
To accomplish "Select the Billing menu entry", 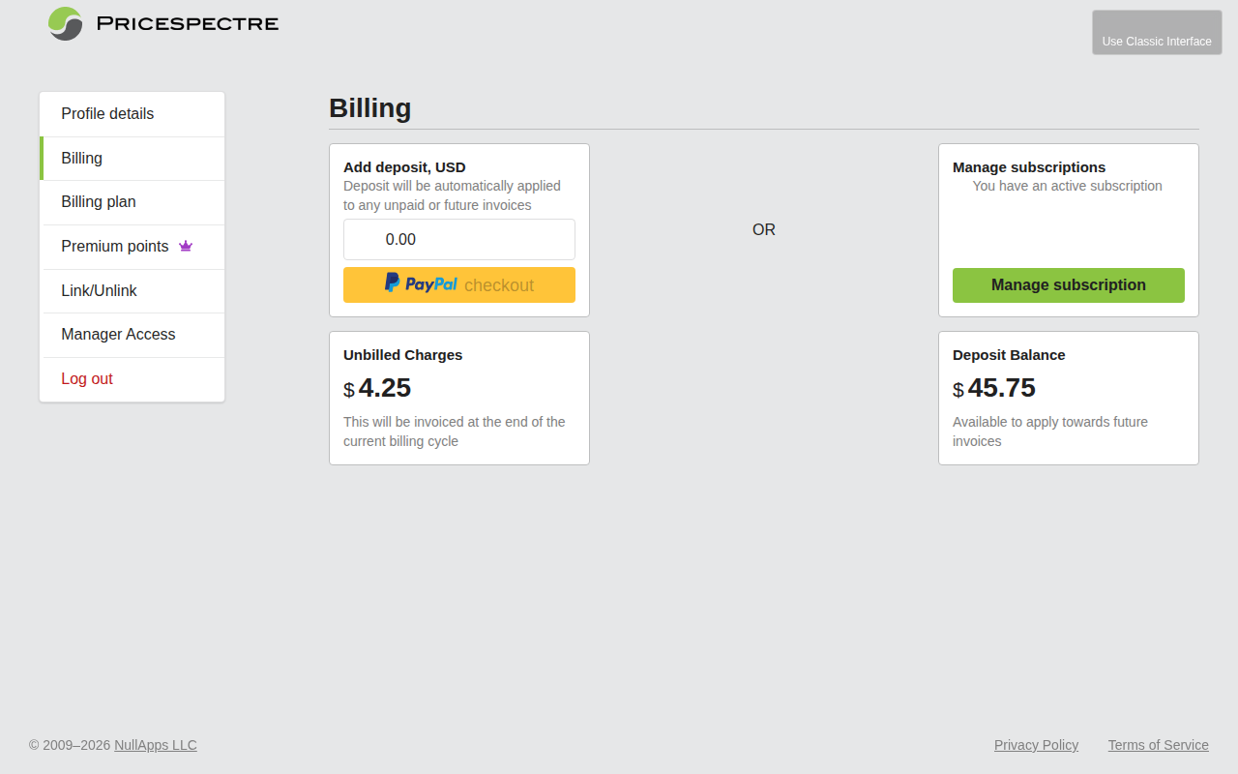I will tap(81, 158).
